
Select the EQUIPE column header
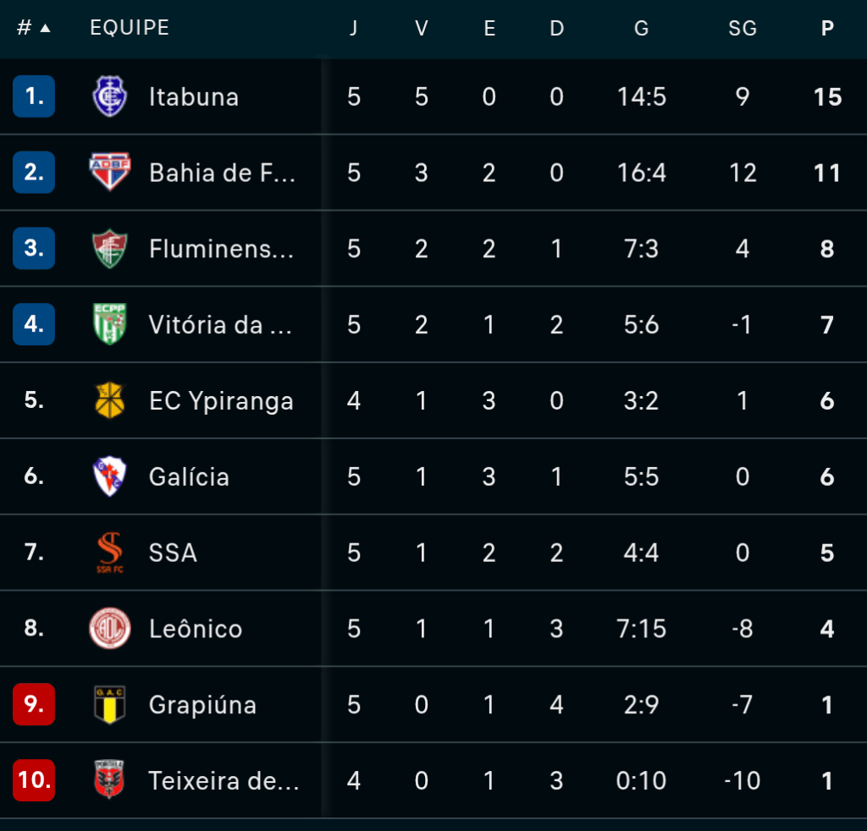point(130,28)
